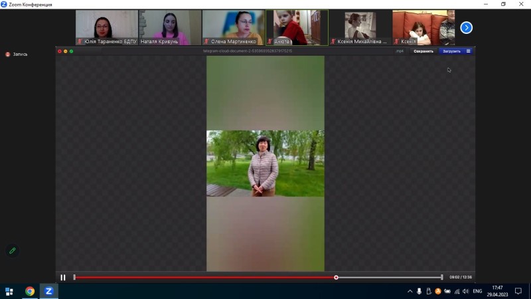Viewport: 531px width, 299px height.
Task: Select Анюта video thumbnail
Action: point(297,27)
